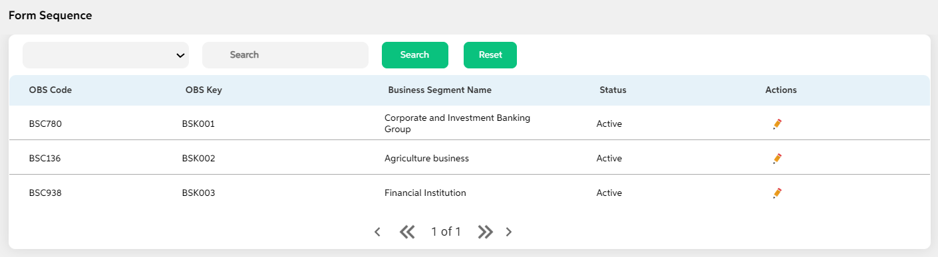This screenshot has height=257, width=938.
Task: Select the BSK003 key cell
Action: (198, 193)
